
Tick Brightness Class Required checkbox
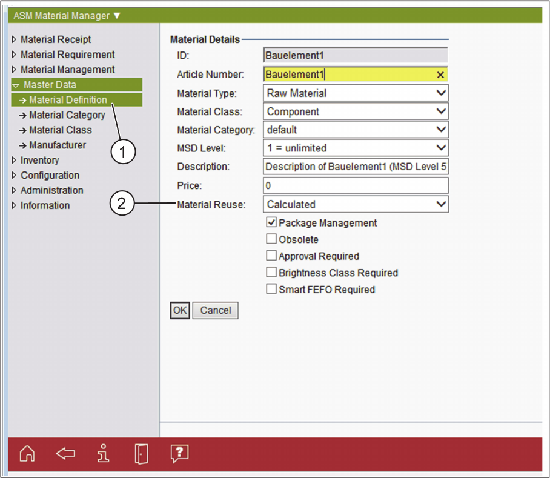point(271,272)
